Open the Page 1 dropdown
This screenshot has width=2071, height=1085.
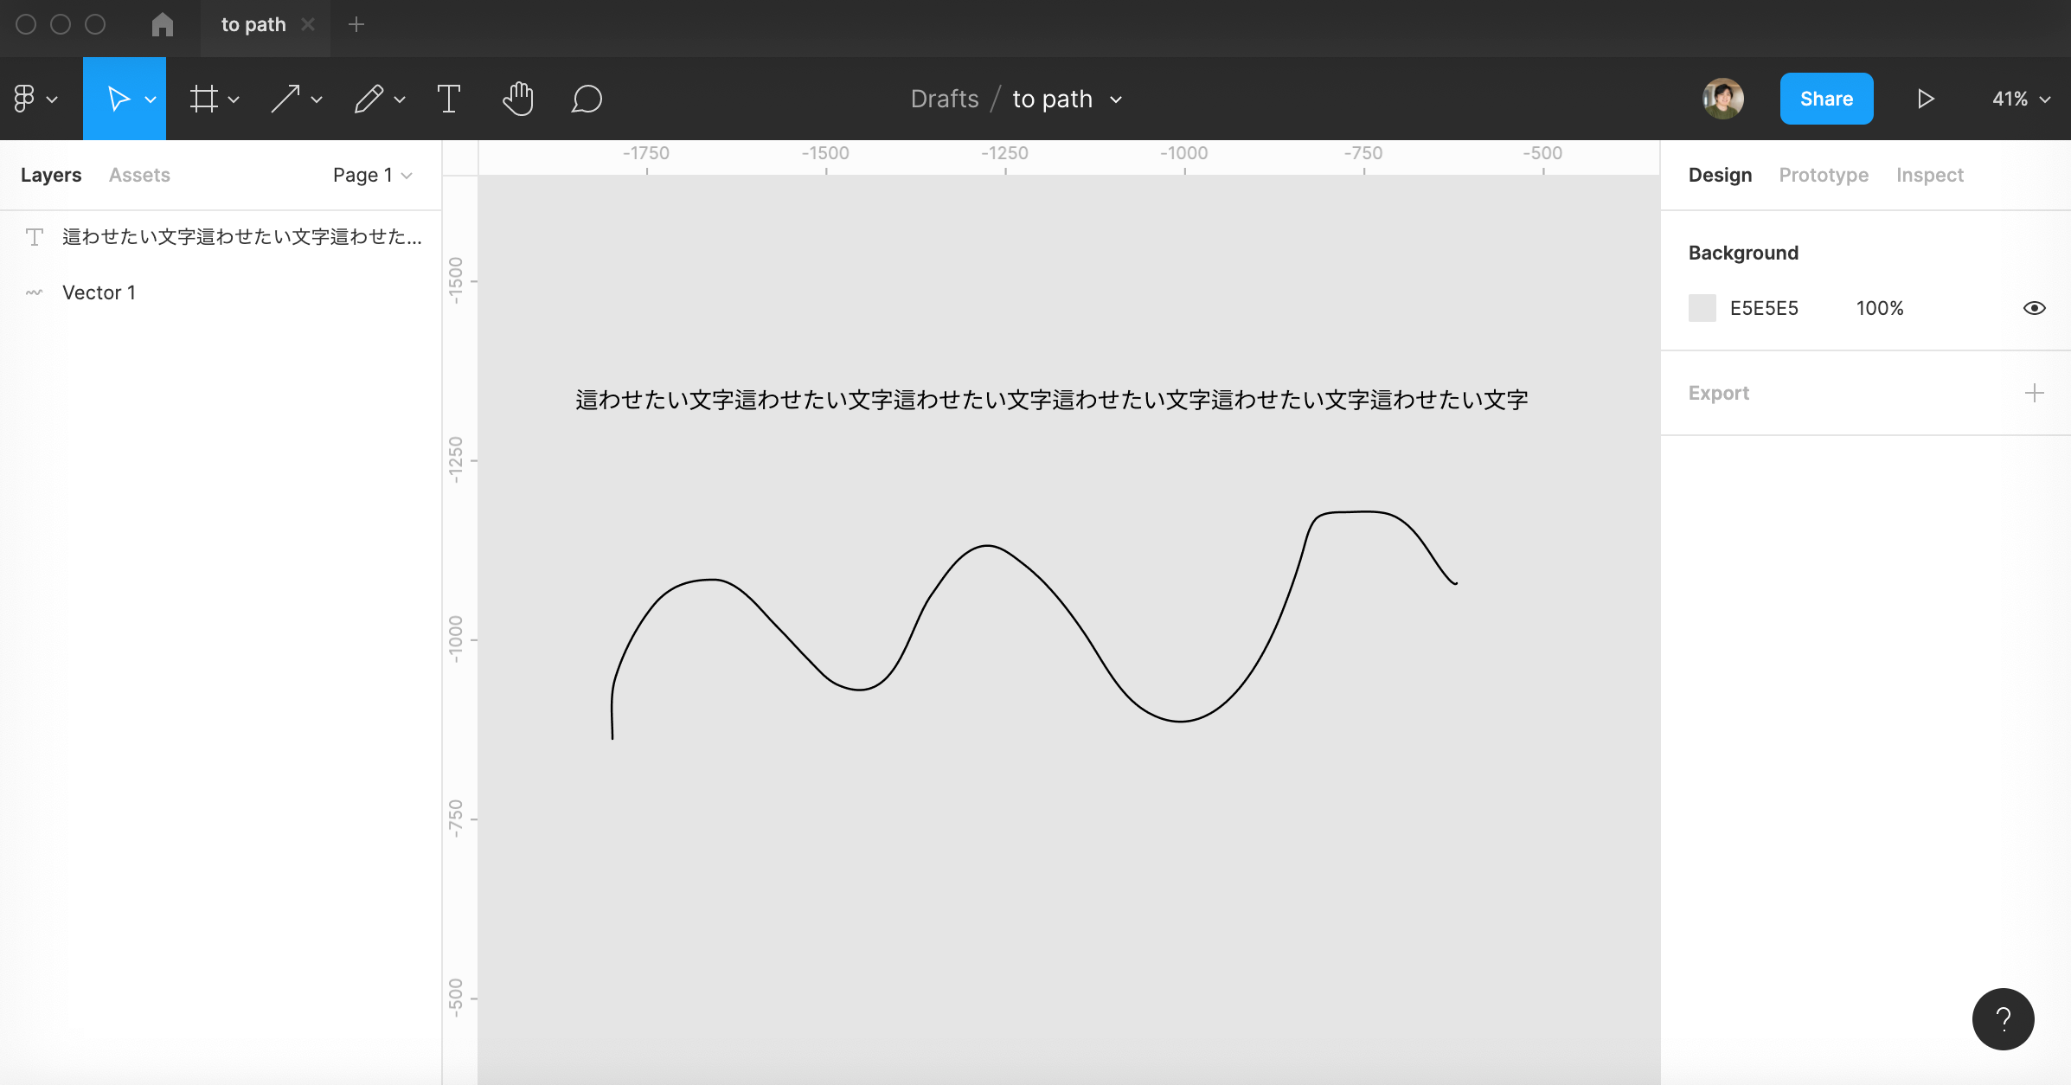coord(371,174)
